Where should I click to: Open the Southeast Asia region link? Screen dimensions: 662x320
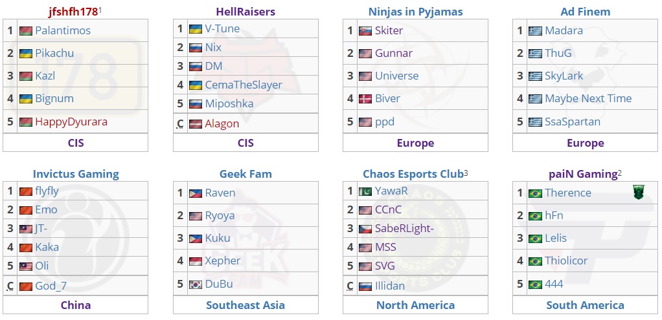[245, 305]
